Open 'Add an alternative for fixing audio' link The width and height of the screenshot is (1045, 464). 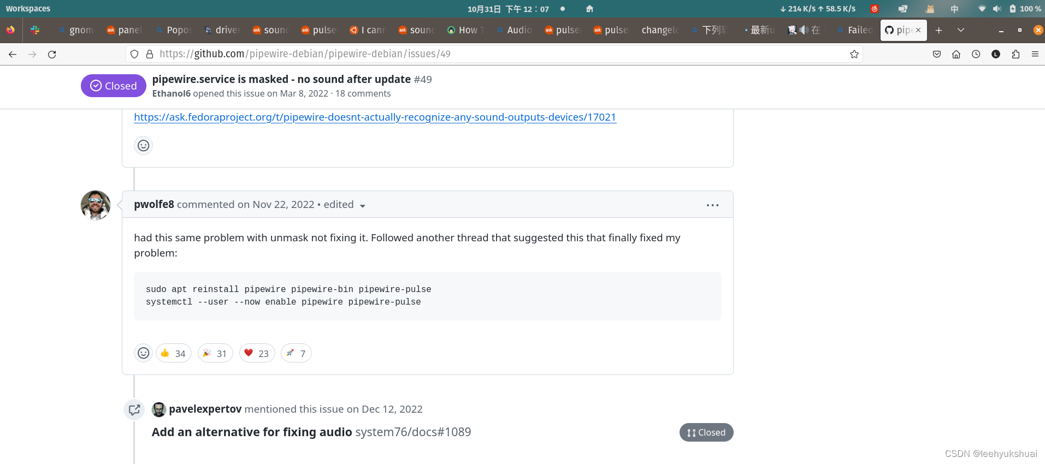click(252, 432)
